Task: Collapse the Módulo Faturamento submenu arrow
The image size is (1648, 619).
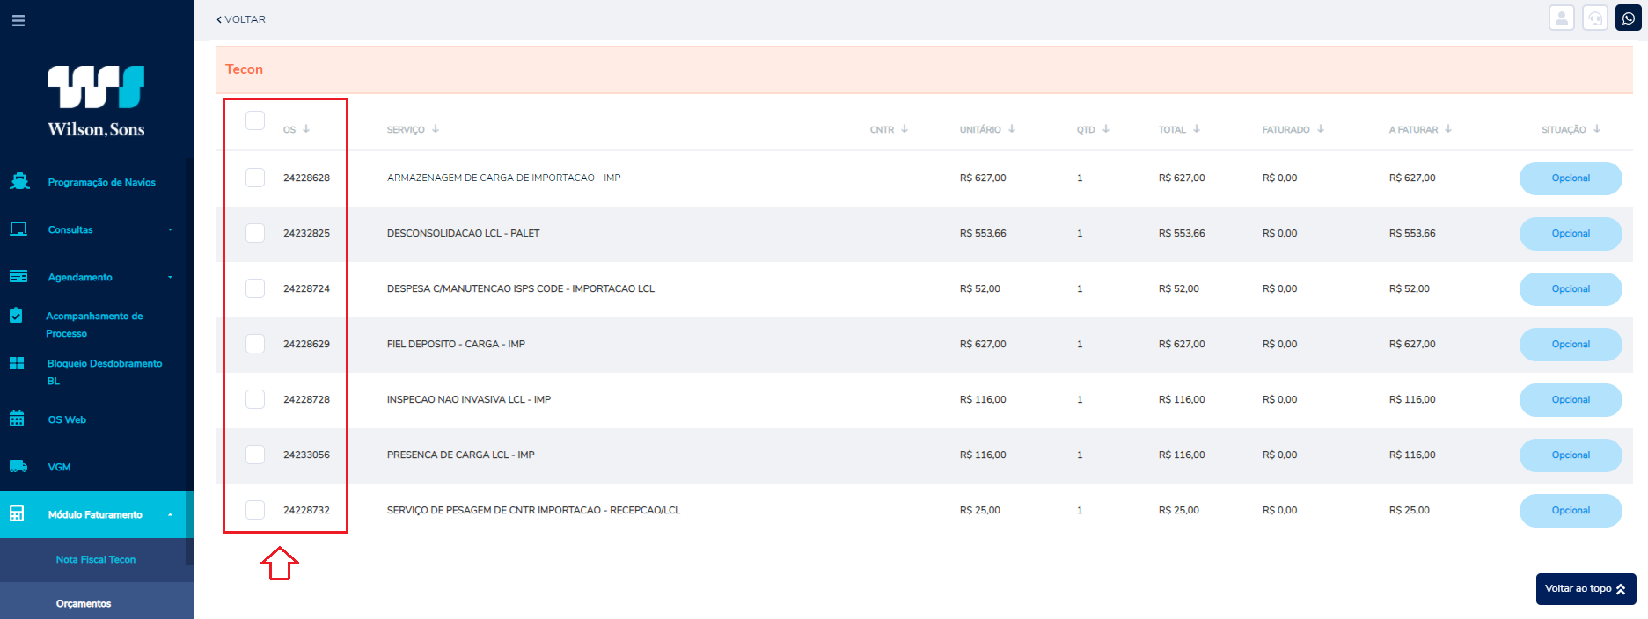Action: 171,515
